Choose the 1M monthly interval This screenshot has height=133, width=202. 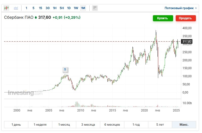coord(83,8)
